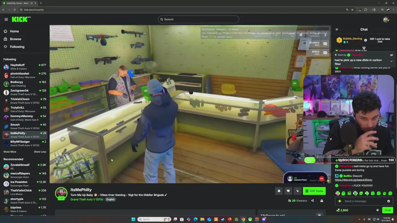Open shortypie recommended channel
Viewport: 397px width, 223px height.
25,201
